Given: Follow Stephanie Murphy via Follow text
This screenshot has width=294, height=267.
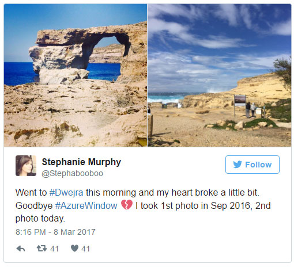Looking at the screenshot, I should point(258,165).
